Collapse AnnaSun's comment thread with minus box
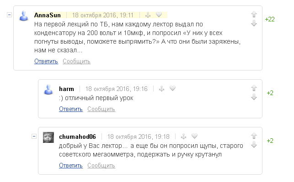Image resolution: width=294 pixels, height=182 pixels. tap(10, 15)
